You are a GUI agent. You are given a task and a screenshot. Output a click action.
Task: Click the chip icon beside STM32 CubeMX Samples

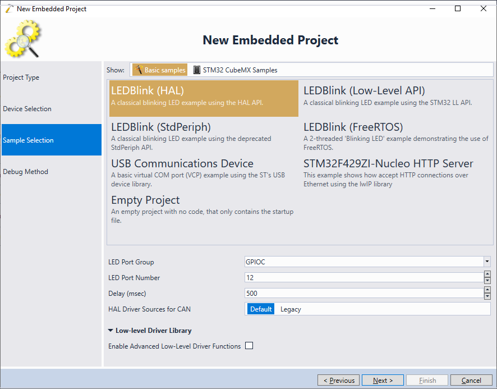(197, 70)
